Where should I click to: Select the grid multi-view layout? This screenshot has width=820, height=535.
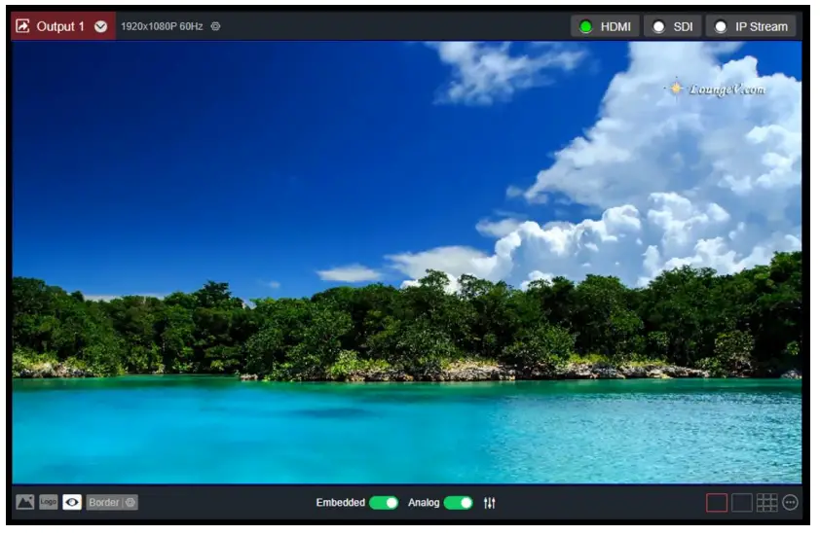click(766, 503)
